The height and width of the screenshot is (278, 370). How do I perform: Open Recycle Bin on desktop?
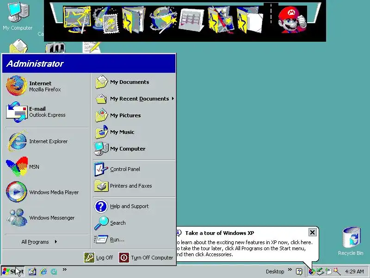click(351, 241)
